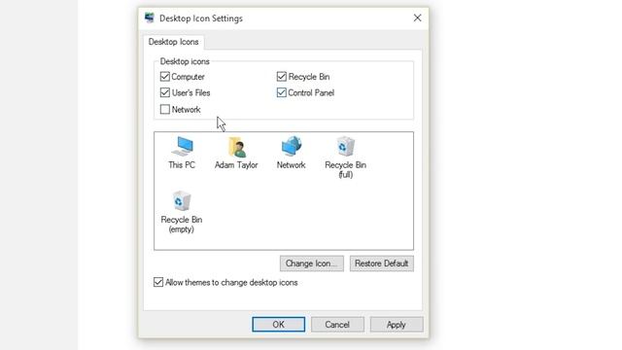Uncheck the Computer checkbox

(x=165, y=76)
